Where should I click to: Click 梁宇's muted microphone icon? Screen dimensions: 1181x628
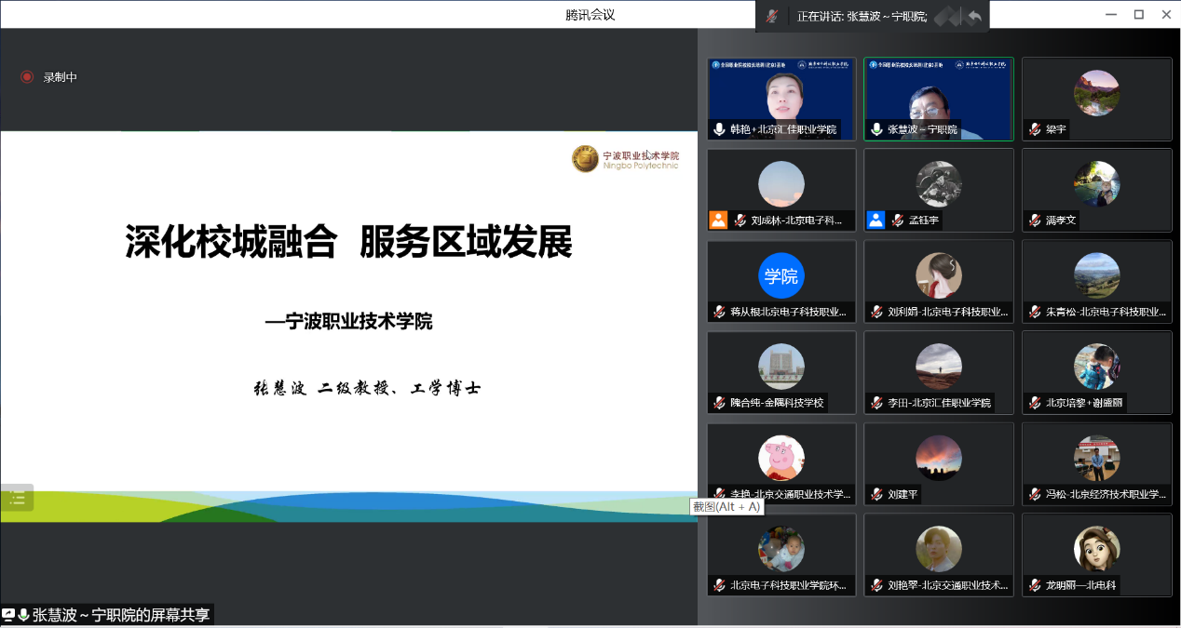click(x=1035, y=129)
